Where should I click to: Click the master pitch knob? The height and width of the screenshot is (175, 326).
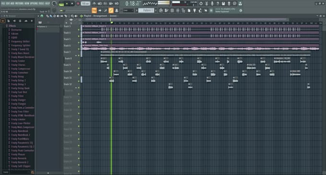coord(54,10)
